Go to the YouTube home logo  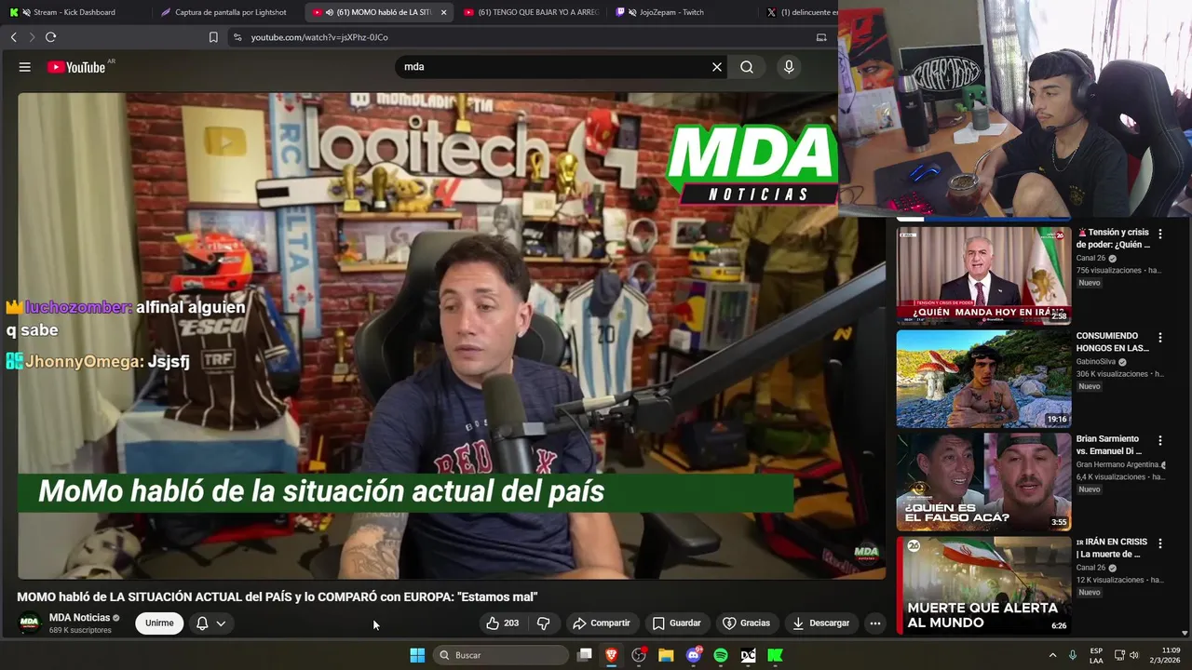click(76, 67)
